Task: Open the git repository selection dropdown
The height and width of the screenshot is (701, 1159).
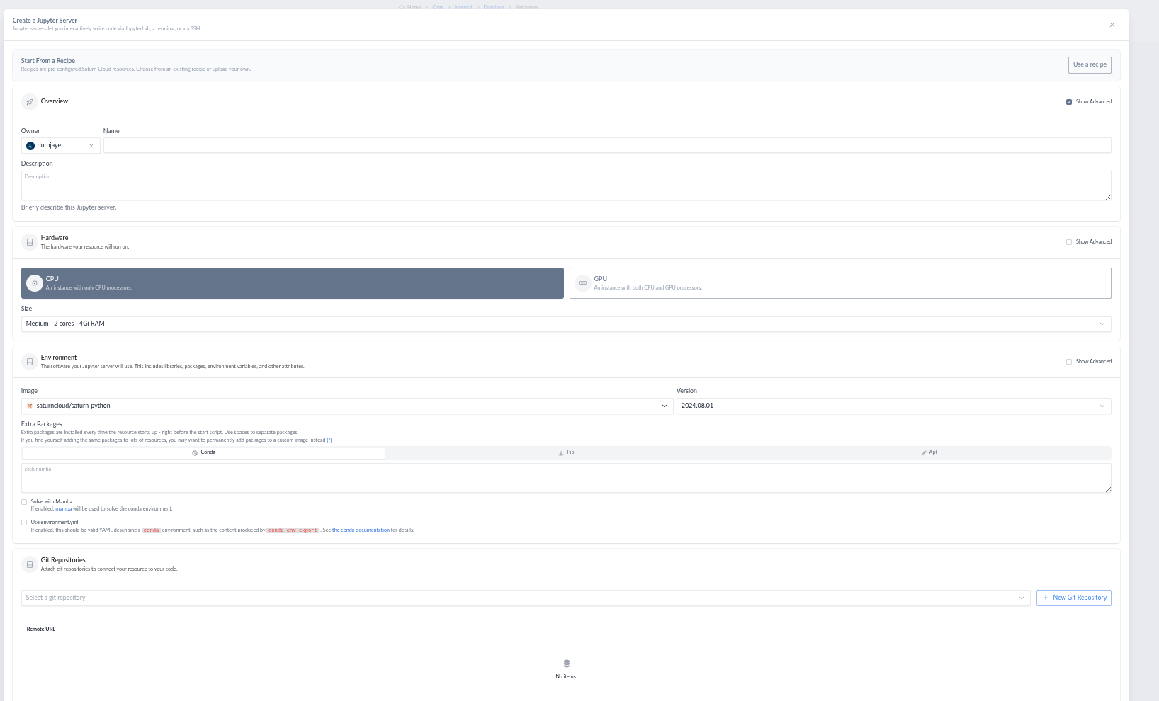Action: [524, 597]
